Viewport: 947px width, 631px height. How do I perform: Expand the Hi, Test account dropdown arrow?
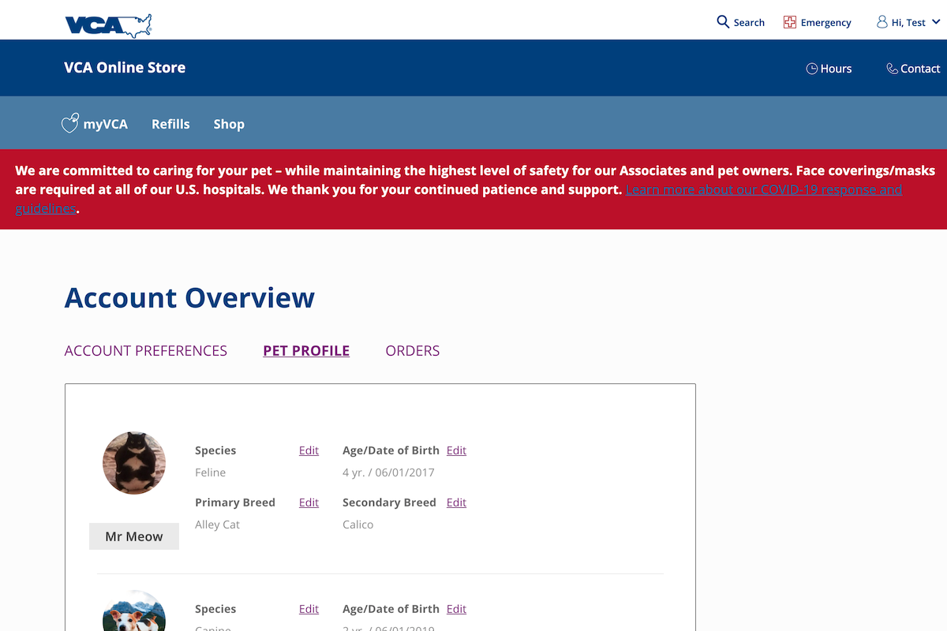tap(936, 23)
